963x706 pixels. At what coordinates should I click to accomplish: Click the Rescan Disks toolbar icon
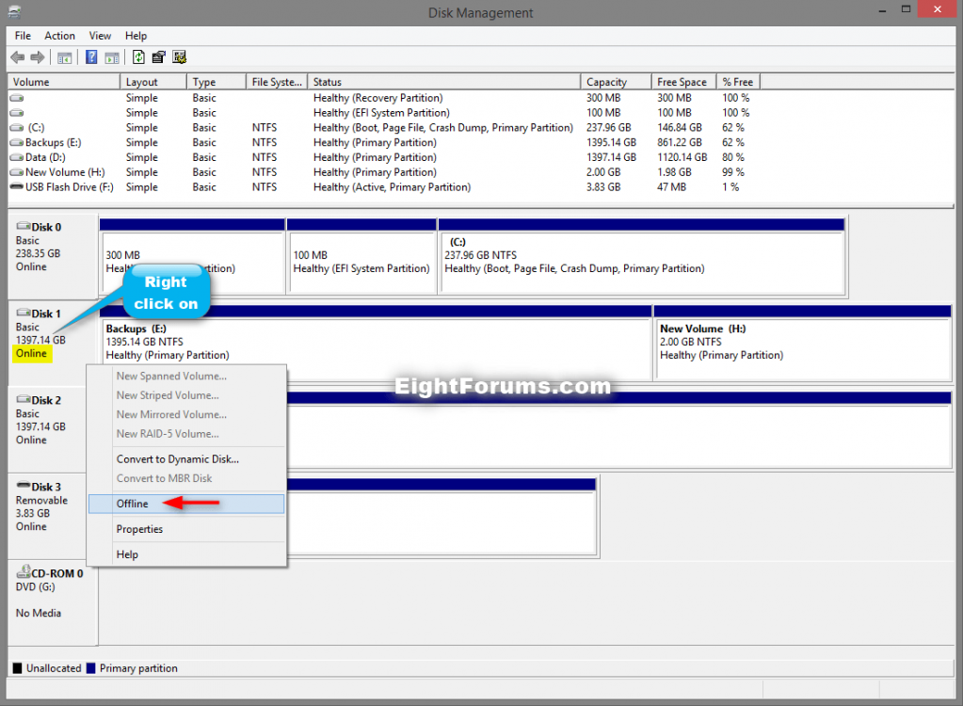pos(179,56)
